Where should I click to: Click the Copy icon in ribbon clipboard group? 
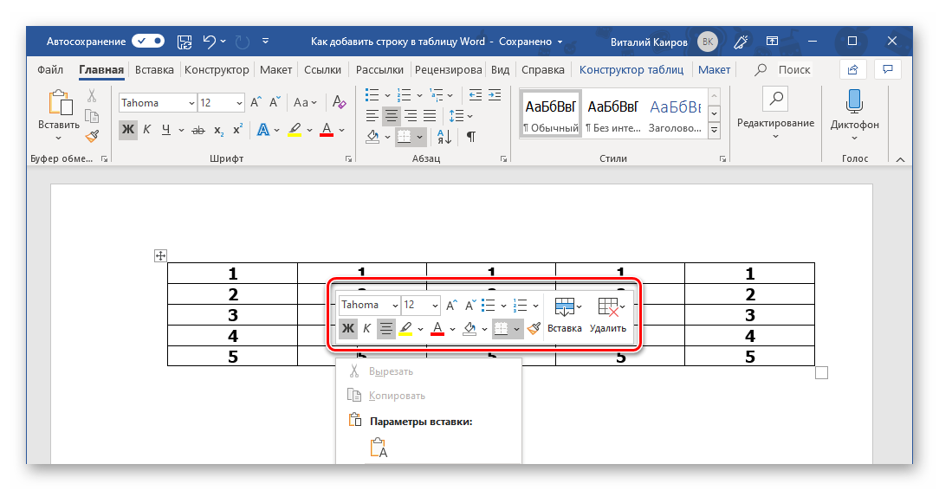pos(92,116)
